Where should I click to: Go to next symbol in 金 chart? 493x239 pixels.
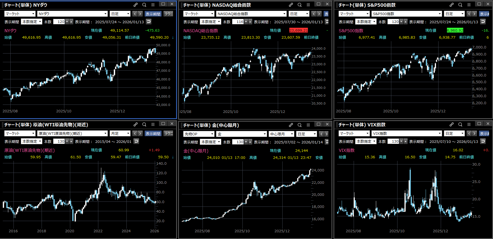326,134
